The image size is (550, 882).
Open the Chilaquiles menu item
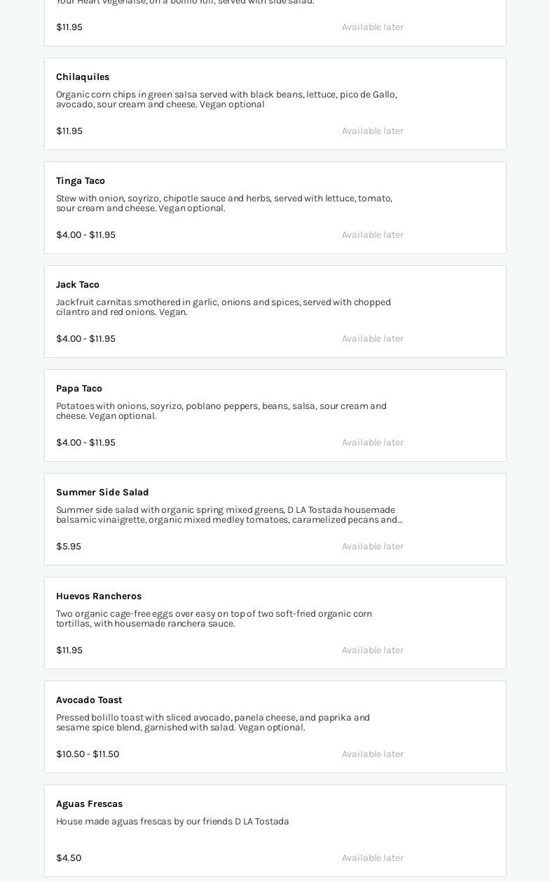tap(83, 77)
